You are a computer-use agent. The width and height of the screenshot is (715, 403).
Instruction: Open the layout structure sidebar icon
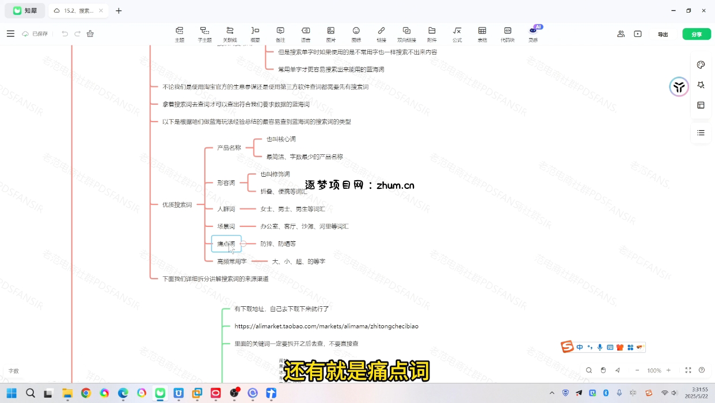pos(701,105)
